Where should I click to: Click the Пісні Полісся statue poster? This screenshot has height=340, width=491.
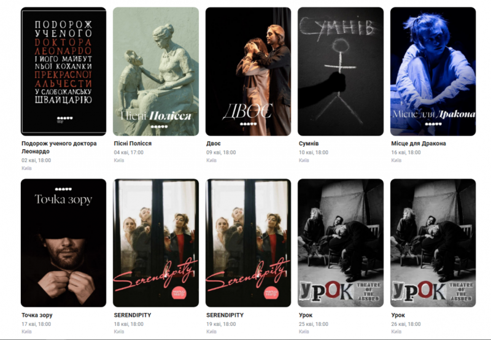point(156,71)
